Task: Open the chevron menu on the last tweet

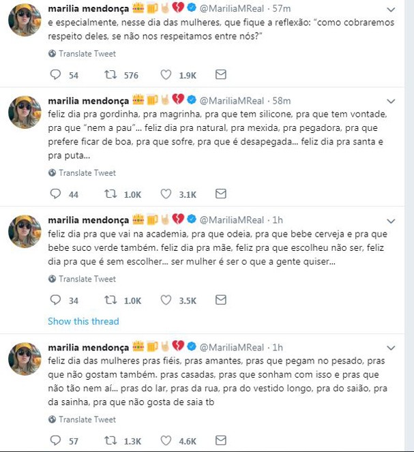Action: (x=391, y=348)
